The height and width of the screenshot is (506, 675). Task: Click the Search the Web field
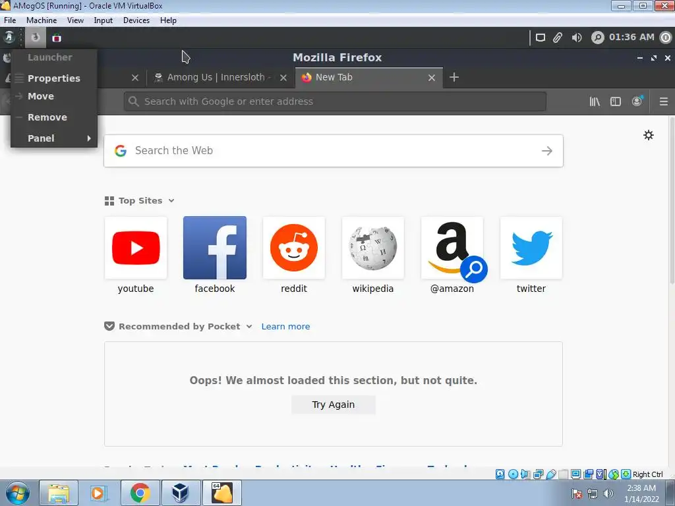tap(333, 151)
